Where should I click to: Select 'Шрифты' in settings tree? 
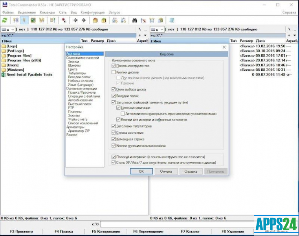(x=74, y=65)
